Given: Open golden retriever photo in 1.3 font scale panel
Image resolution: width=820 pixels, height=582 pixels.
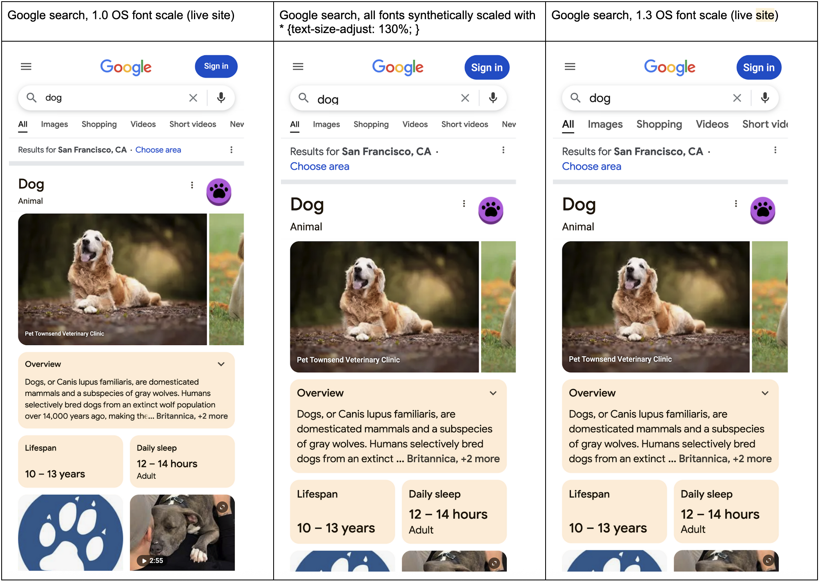Looking at the screenshot, I should coord(656,307).
